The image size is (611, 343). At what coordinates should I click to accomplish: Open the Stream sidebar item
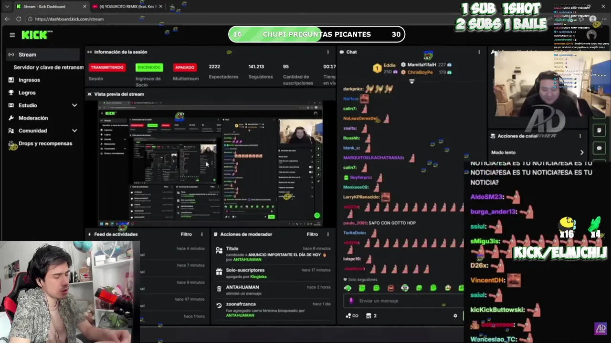point(42,54)
